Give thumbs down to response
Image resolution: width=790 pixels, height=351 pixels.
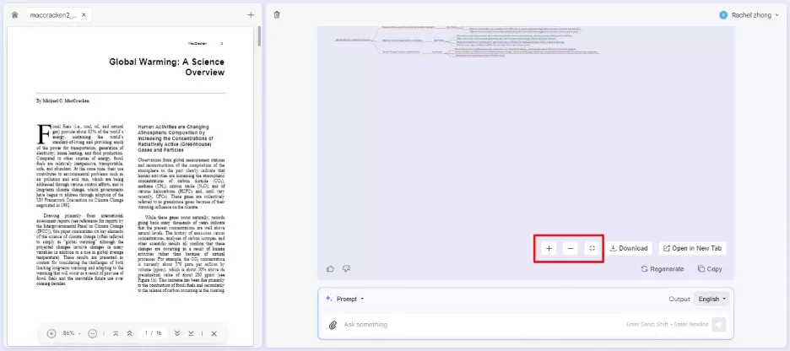click(346, 269)
